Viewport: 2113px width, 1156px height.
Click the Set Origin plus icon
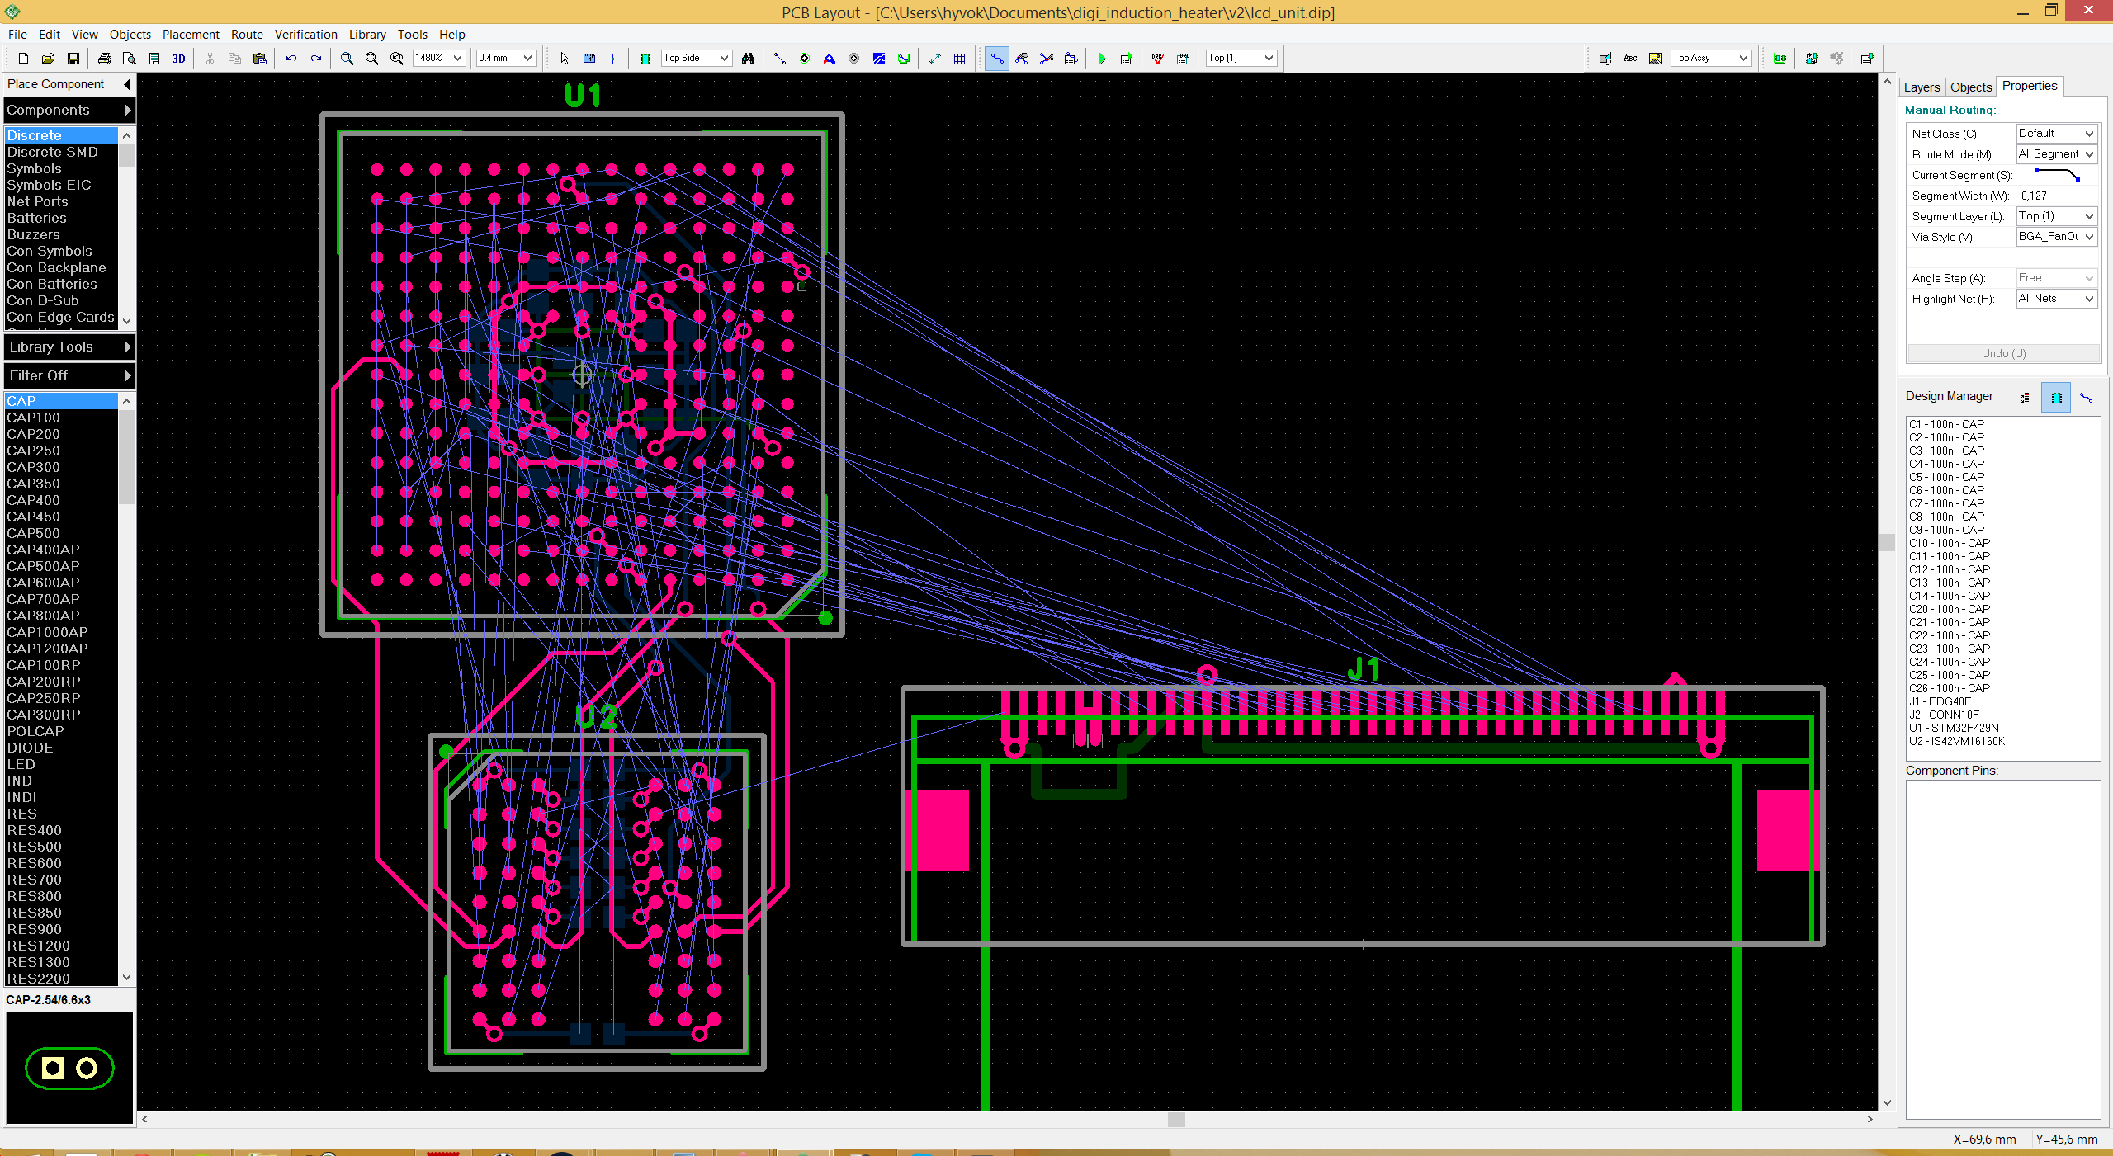[613, 58]
